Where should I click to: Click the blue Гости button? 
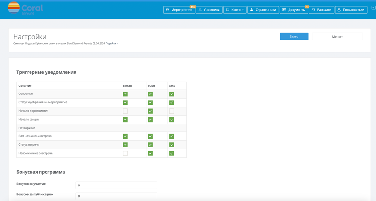(x=294, y=37)
